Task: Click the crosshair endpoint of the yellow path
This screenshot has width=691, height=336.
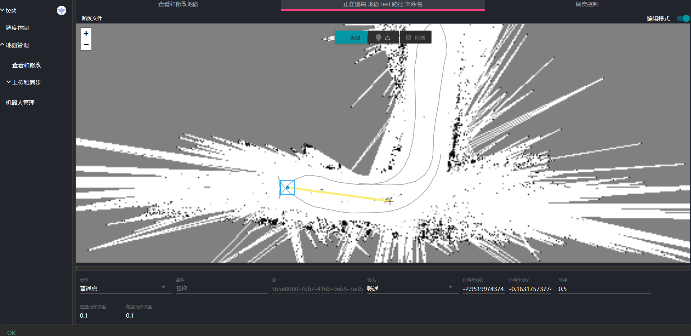Action: tap(389, 201)
